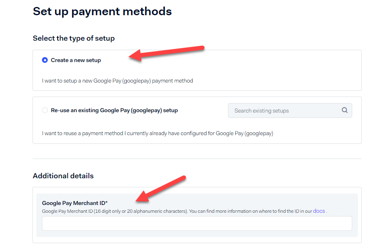Click text I want to reuse a payment method

[158, 134]
